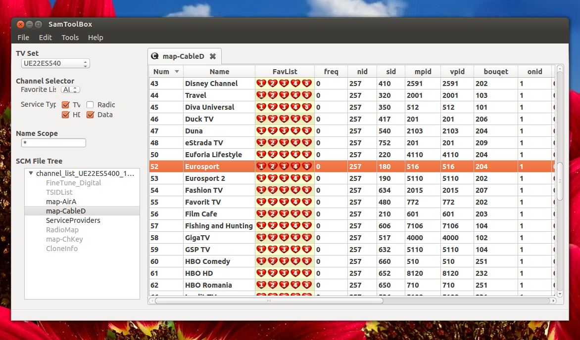Screen dimensions: 580x340
Task: Open the Tools menu
Action: click(x=70, y=38)
